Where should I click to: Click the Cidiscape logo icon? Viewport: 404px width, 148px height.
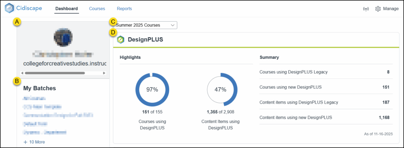(x=9, y=8)
